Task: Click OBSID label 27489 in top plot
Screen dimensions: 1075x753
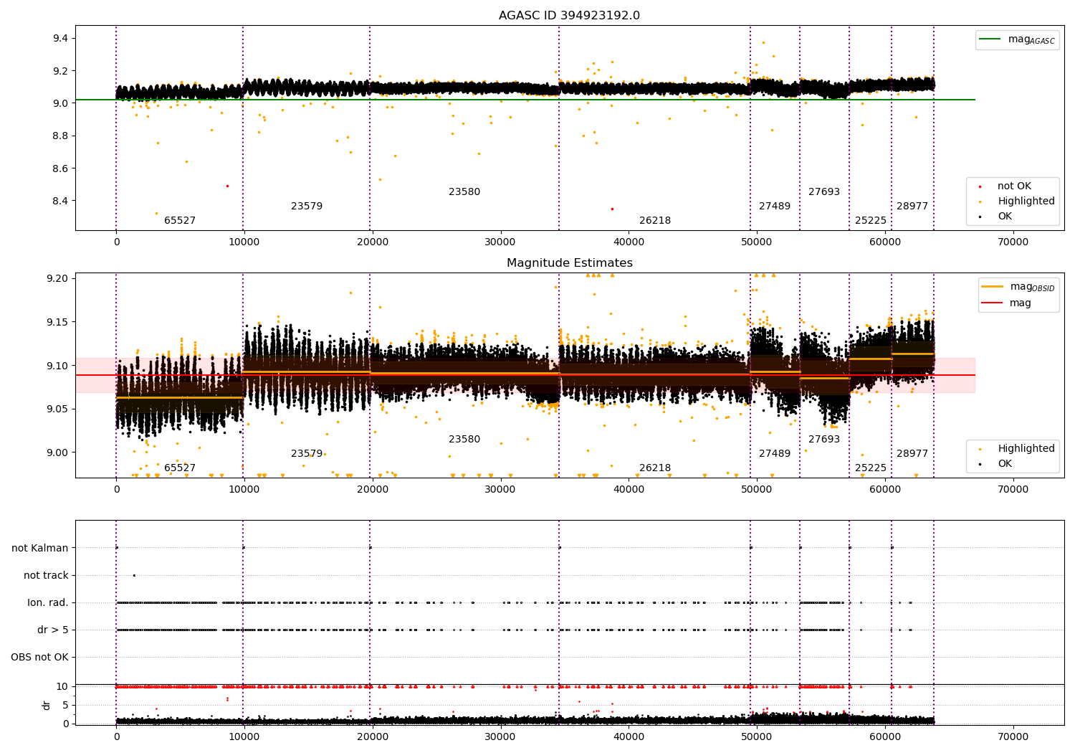Action: tap(775, 207)
